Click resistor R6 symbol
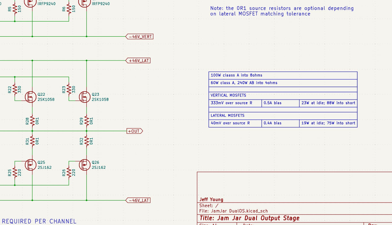 [69, 9]
